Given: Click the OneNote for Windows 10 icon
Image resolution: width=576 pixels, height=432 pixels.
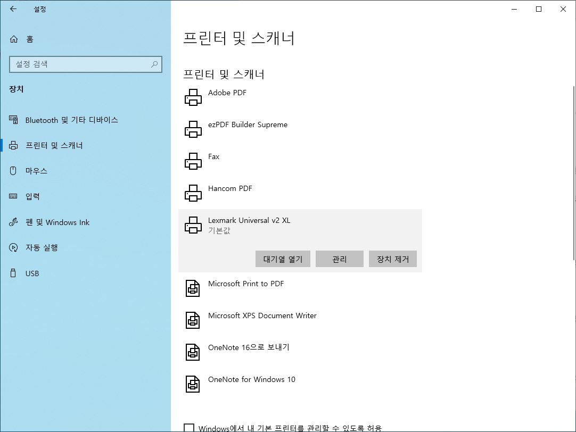Looking at the screenshot, I should pyautogui.click(x=193, y=384).
